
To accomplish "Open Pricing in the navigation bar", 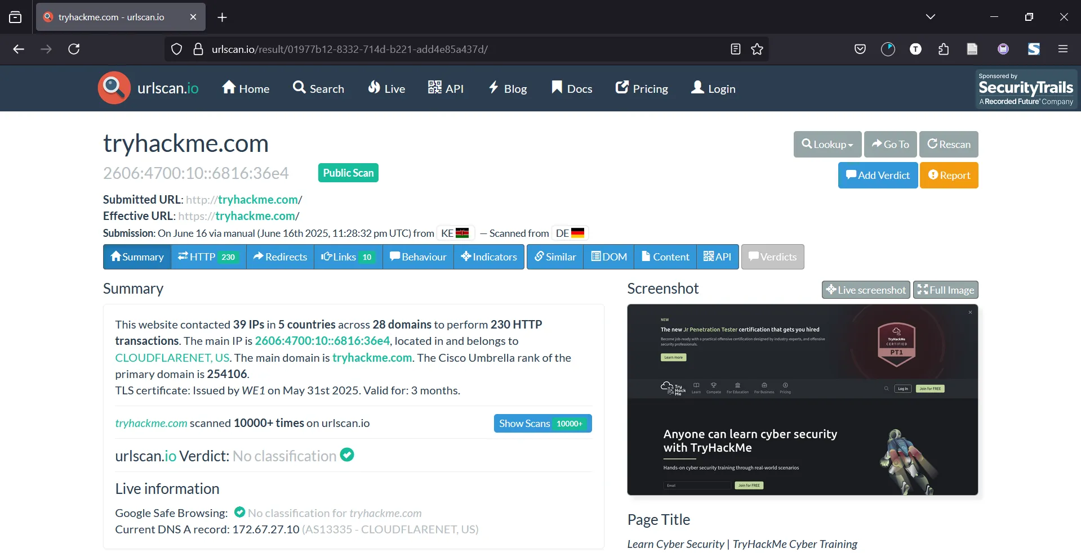I will click(642, 88).
